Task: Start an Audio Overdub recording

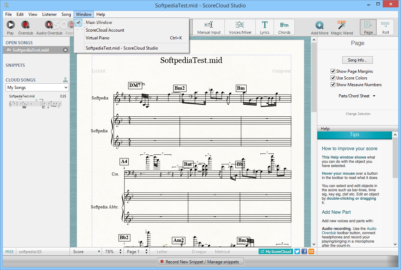Action: point(49,27)
